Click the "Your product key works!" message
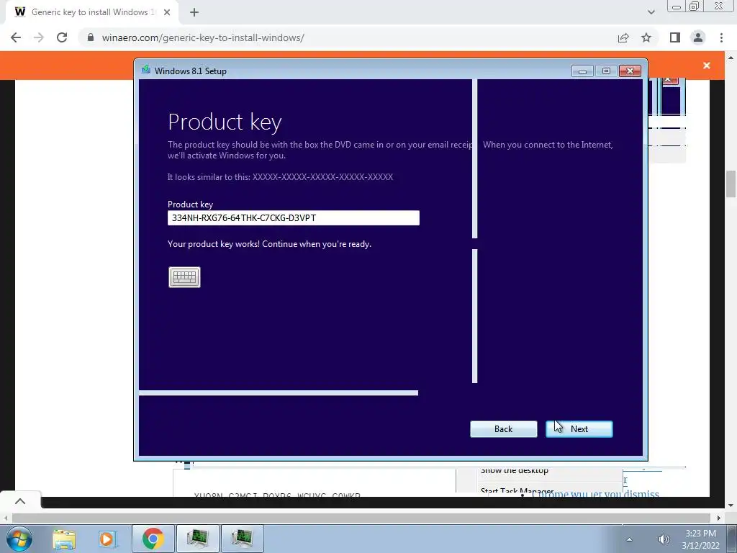 [x=269, y=244]
